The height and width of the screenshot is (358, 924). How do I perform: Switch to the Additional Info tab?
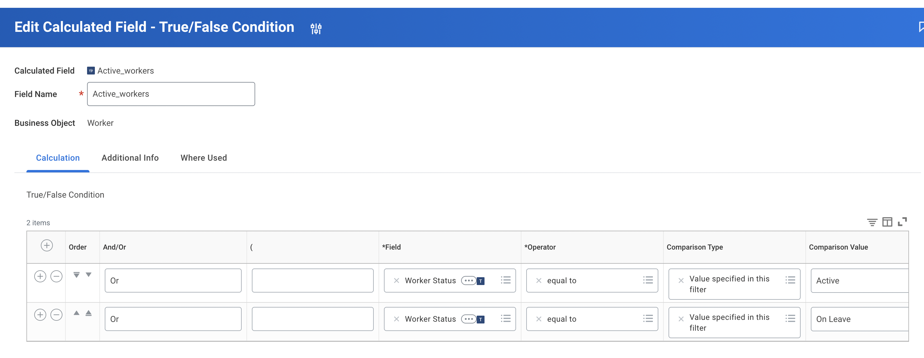tap(130, 157)
